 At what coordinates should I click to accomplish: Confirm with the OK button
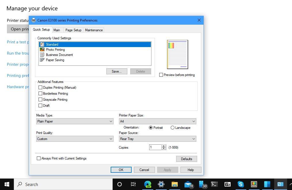coord(121,170)
